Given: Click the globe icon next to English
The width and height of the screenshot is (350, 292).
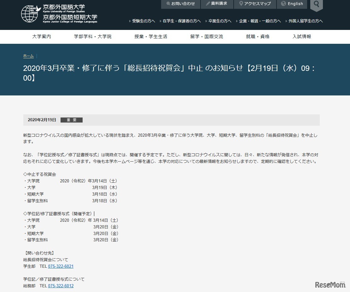Looking at the screenshot, I should coord(283,4).
